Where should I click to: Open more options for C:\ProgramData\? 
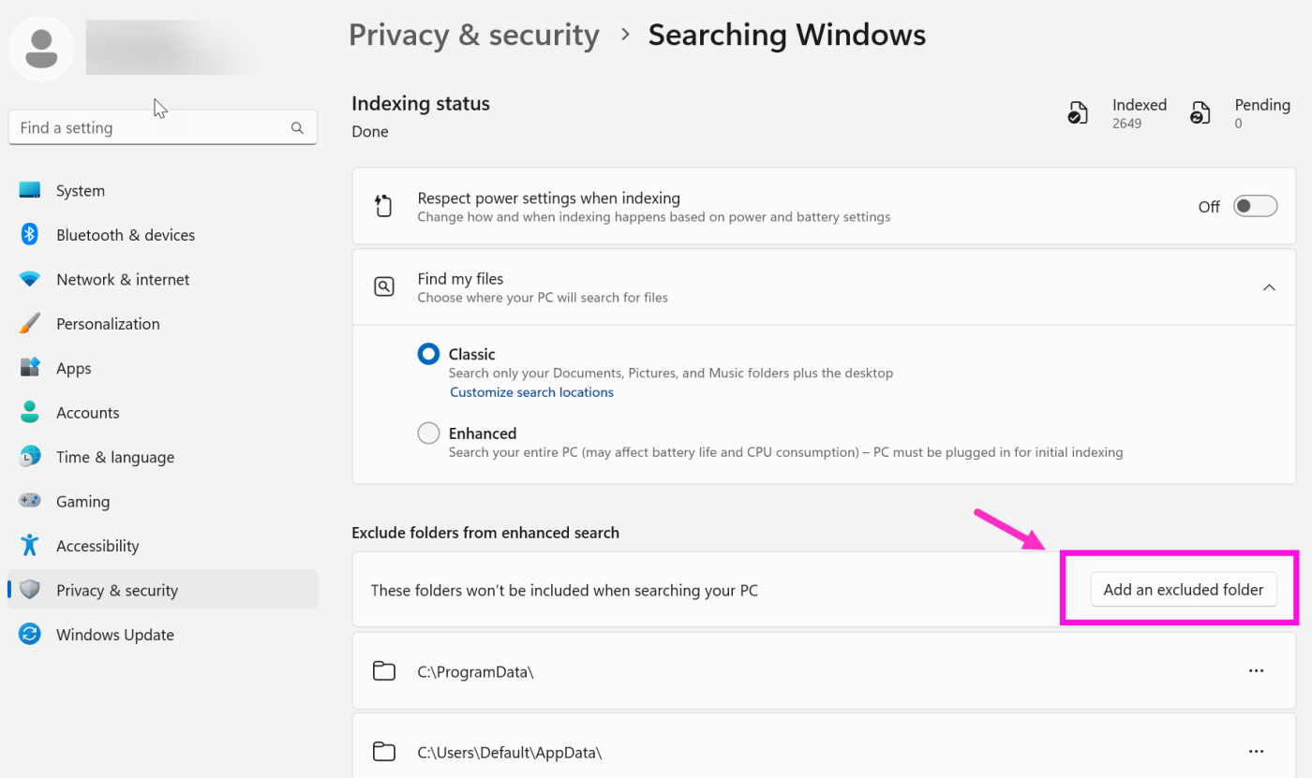[x=1256, y=670]
